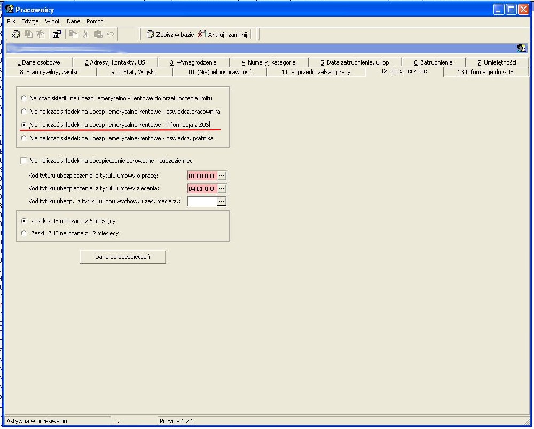
Task: Click the paste clipboard icon
Action: point(98,34)
